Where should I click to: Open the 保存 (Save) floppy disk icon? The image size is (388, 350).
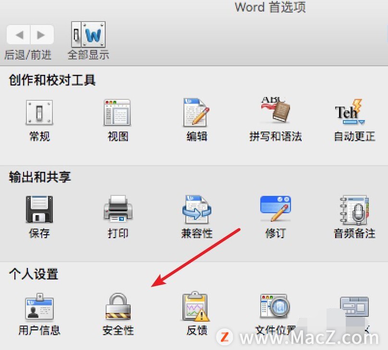[39, 209]
